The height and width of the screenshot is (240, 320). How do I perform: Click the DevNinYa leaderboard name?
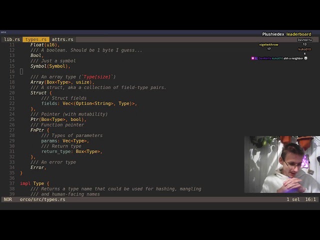click(x=304, y=40)
